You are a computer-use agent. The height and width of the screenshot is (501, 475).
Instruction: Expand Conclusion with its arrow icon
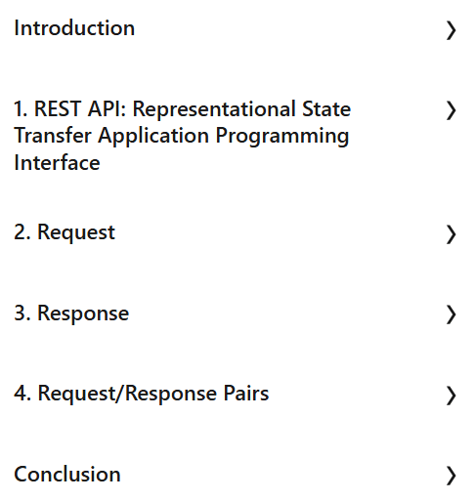[x=451, y=476]
